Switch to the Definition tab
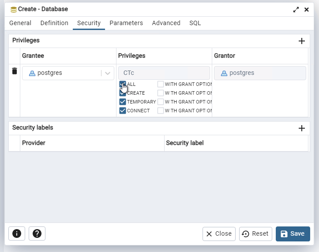Viewport: 319px width, 252px height. (54, 23)
